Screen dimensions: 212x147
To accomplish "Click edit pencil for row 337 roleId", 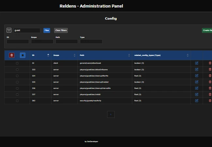I will coord(197,94).
